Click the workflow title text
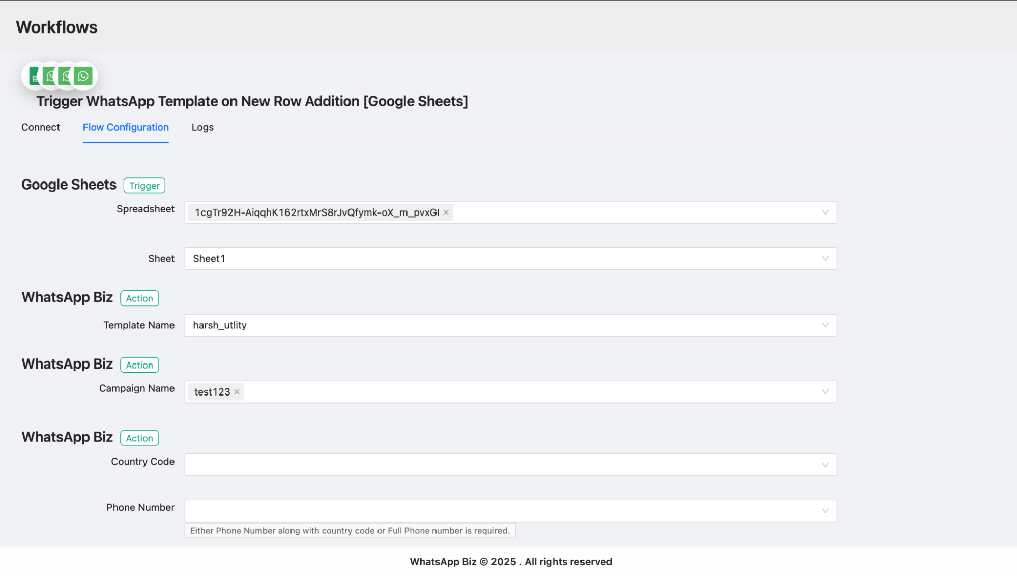 point(252,101)
